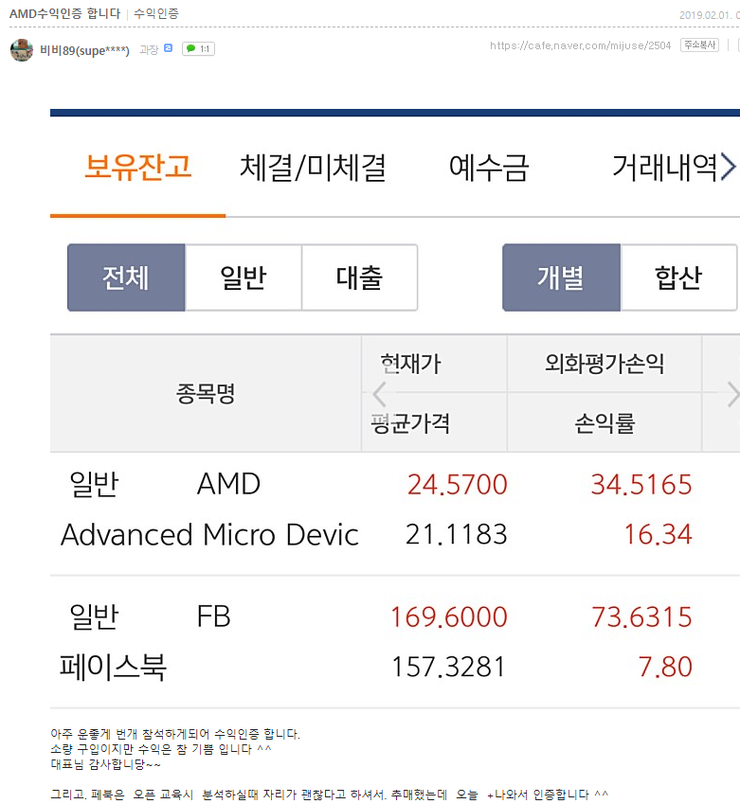
Task: Select the Advanced Micro Devic stock name
Action: [x=209, y=534]
